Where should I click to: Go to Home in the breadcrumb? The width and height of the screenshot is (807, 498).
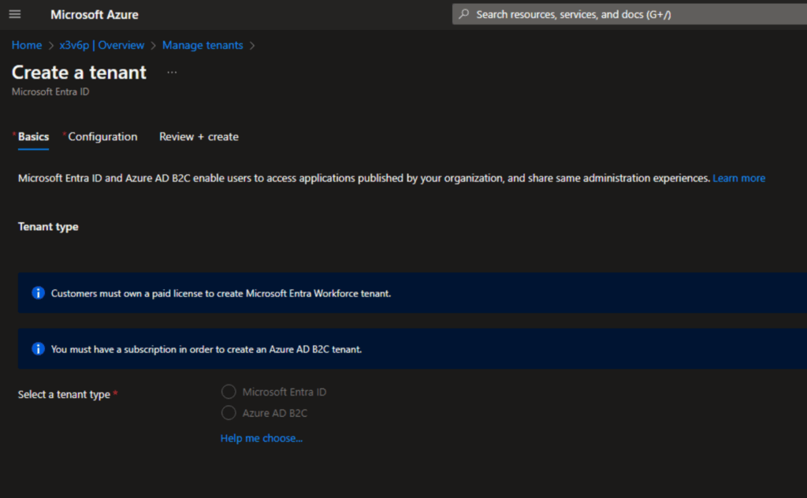(27, 45)
